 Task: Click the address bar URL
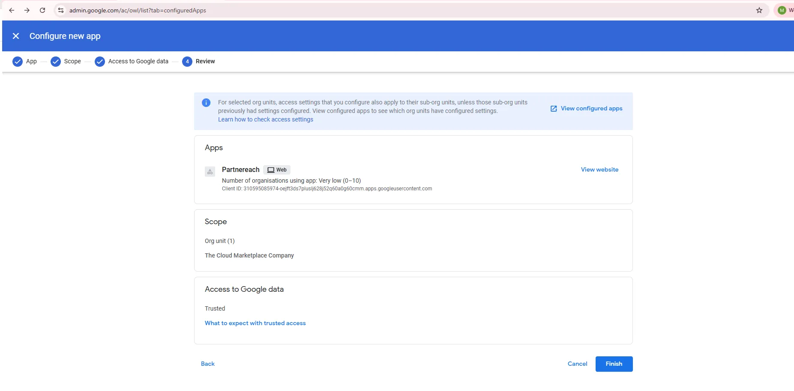pos(138,10)
